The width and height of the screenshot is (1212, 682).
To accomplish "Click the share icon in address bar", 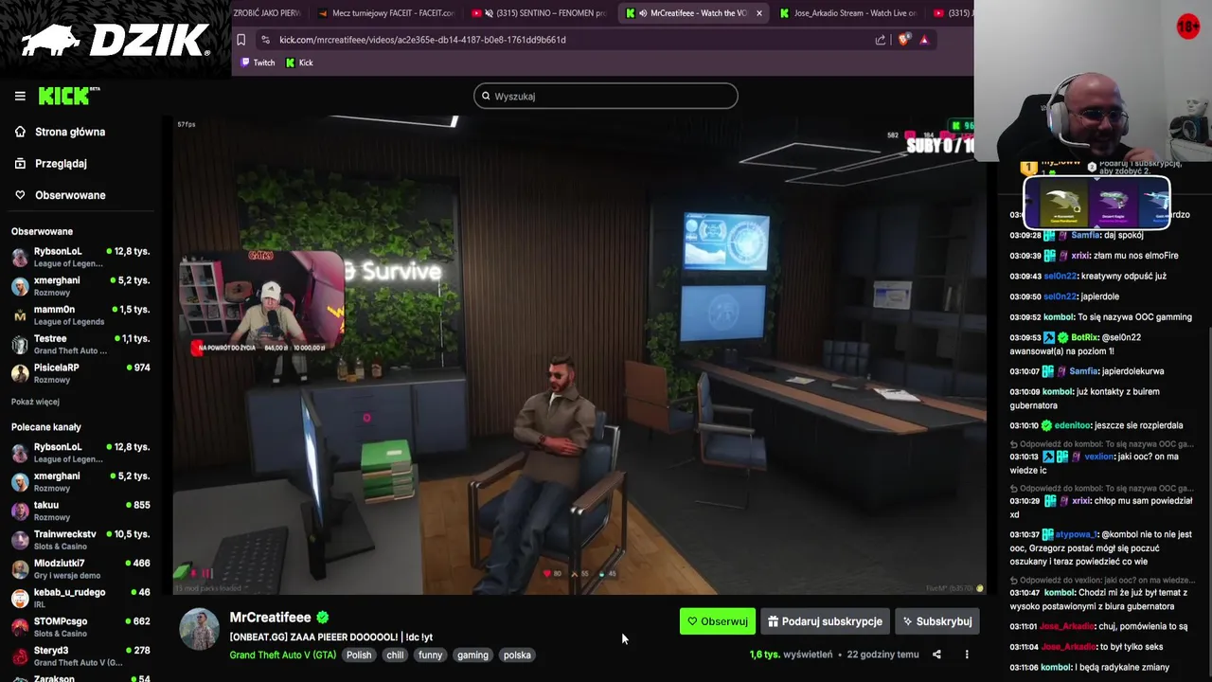I will 881,40.
